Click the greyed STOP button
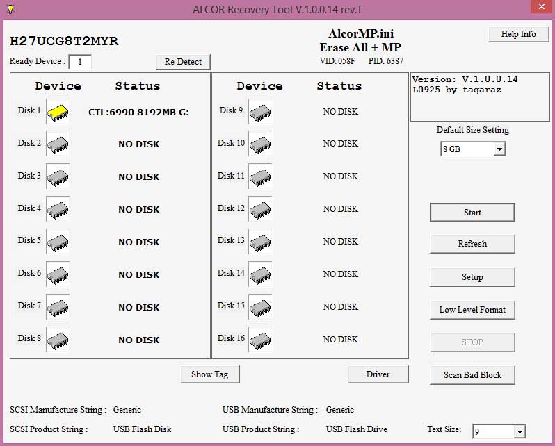 (x=472, y=342)
